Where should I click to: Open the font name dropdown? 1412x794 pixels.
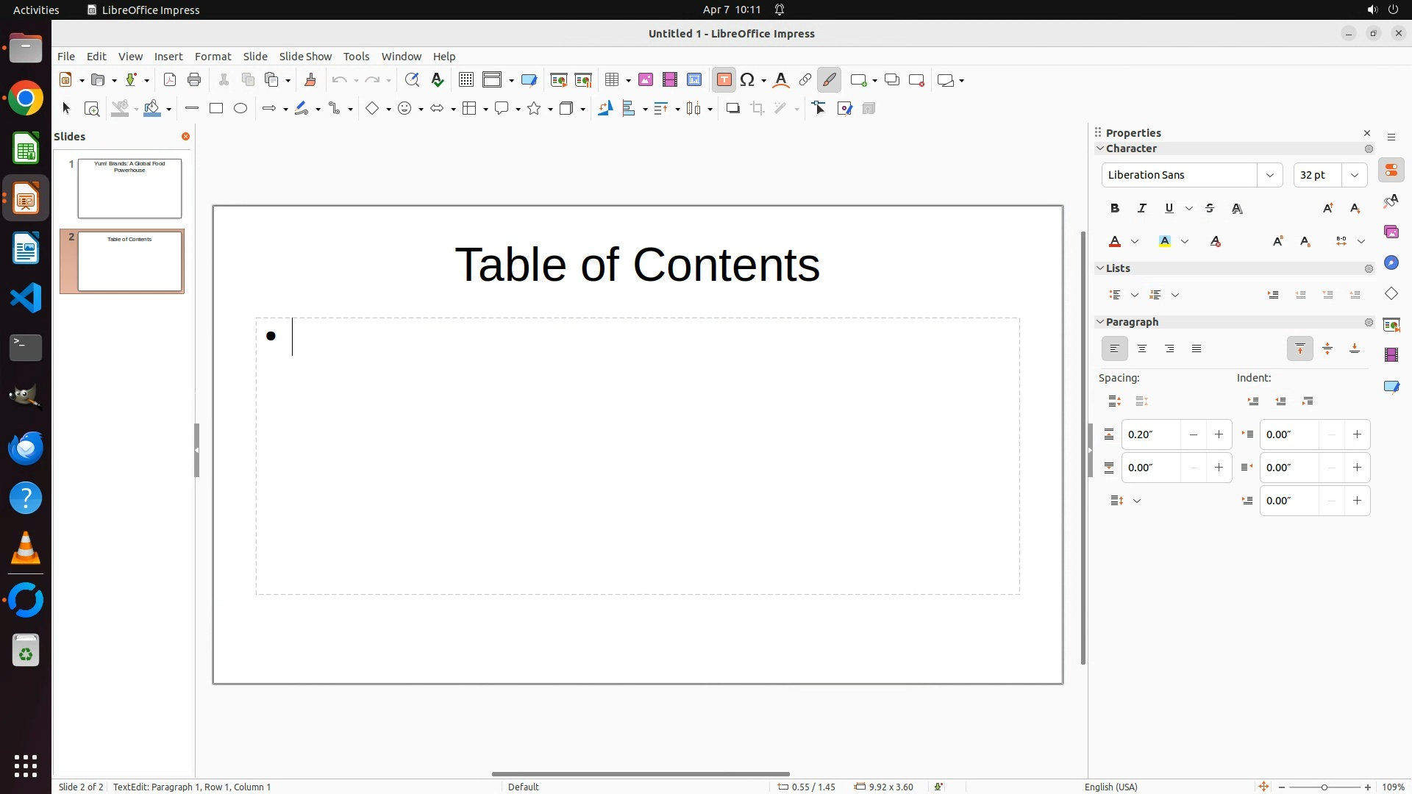coord(1270,175)
